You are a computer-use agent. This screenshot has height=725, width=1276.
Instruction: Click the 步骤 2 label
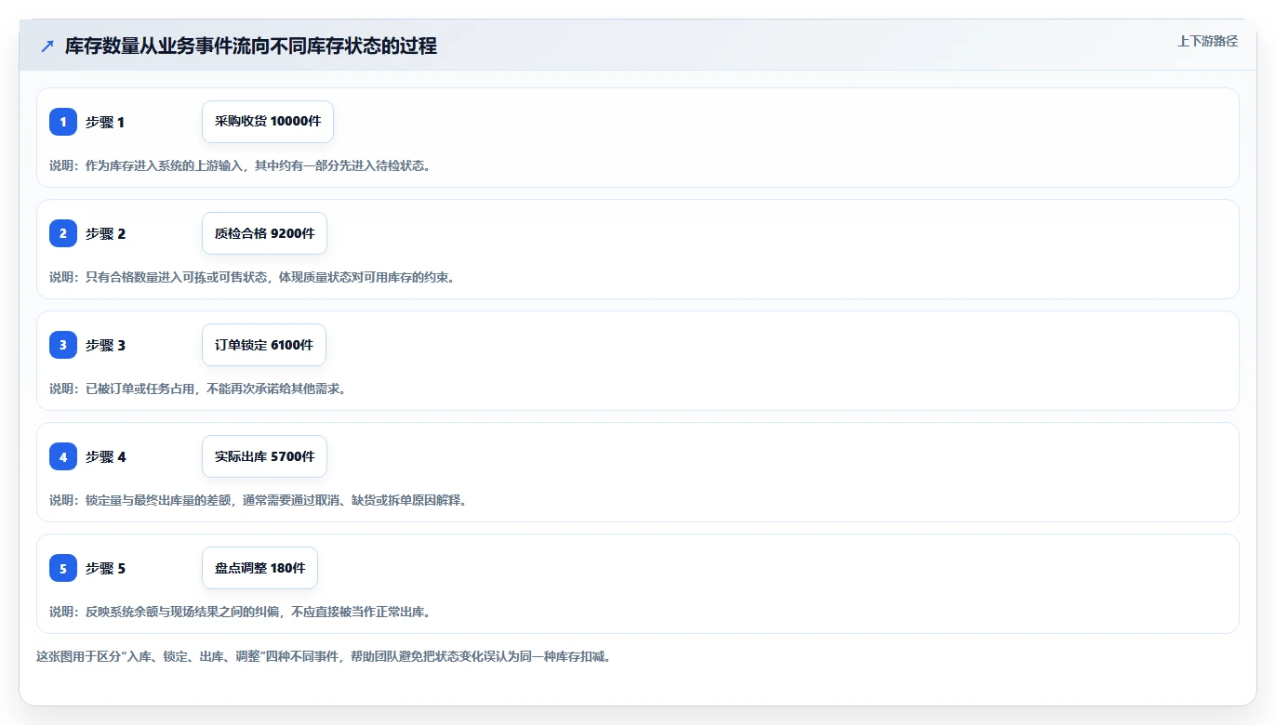point(105,233)
